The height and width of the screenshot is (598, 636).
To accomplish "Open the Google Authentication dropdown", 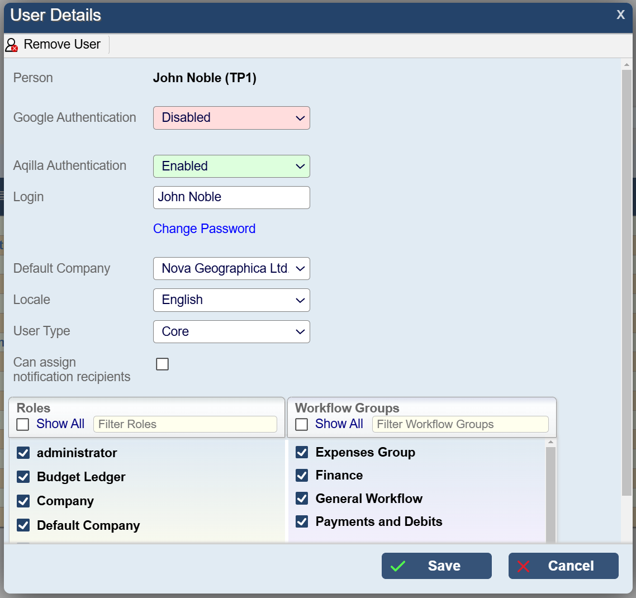I will (231, 118).
